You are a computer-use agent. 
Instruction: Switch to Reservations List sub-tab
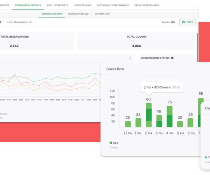point(79,14)
